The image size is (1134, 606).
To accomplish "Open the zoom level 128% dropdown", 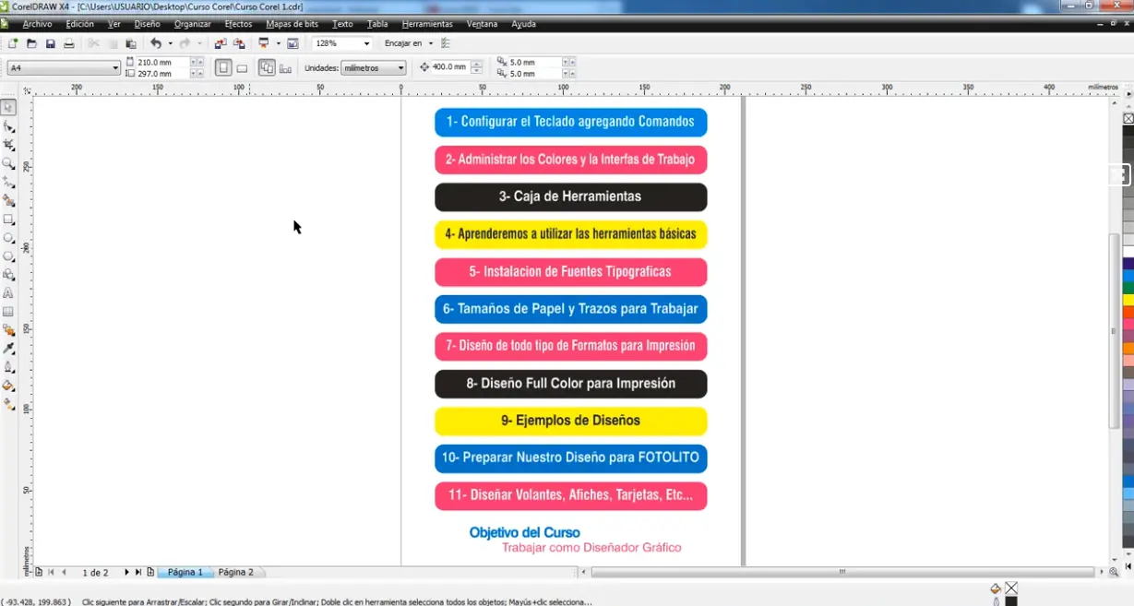I will pyautogui.click(x=366, y=43).
